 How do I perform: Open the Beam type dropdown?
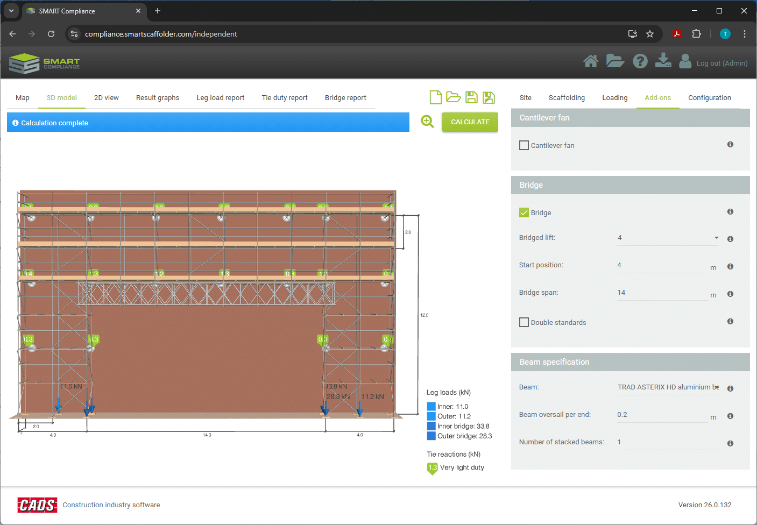668,387
